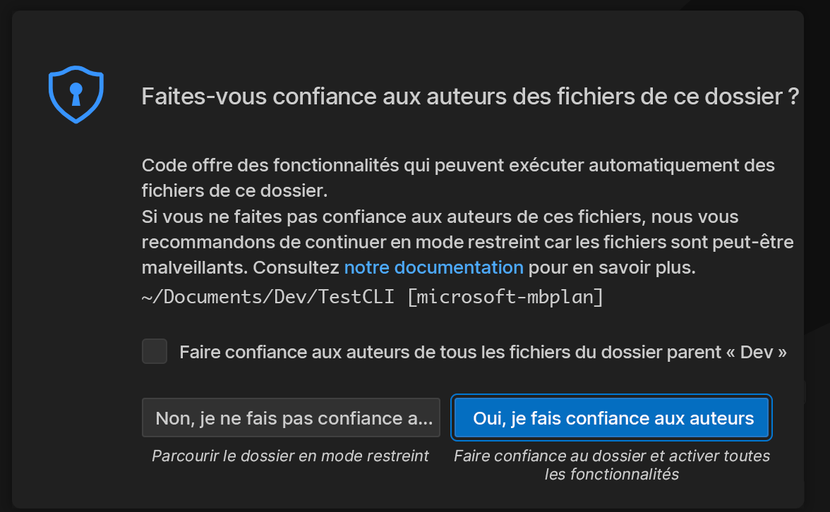Enable trust for all files in parent folder « Dev »
The width and height of the screenshot is (830, 512).
tap(154, 351)
